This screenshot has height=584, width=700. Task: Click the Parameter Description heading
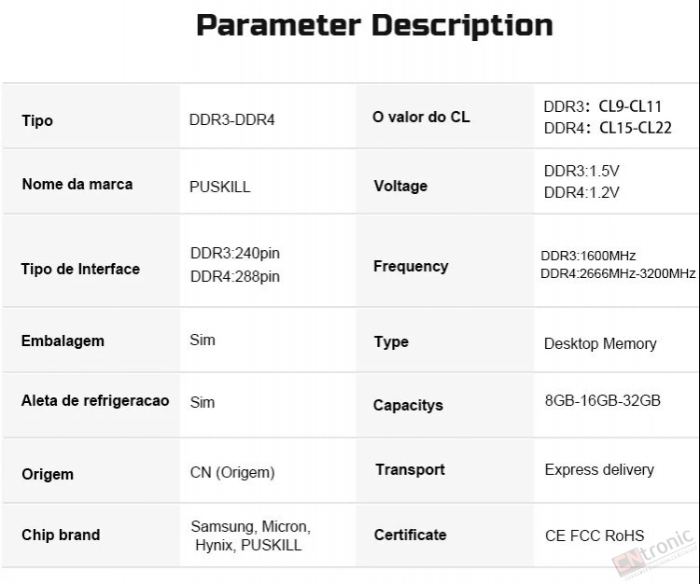pos(374,25)
